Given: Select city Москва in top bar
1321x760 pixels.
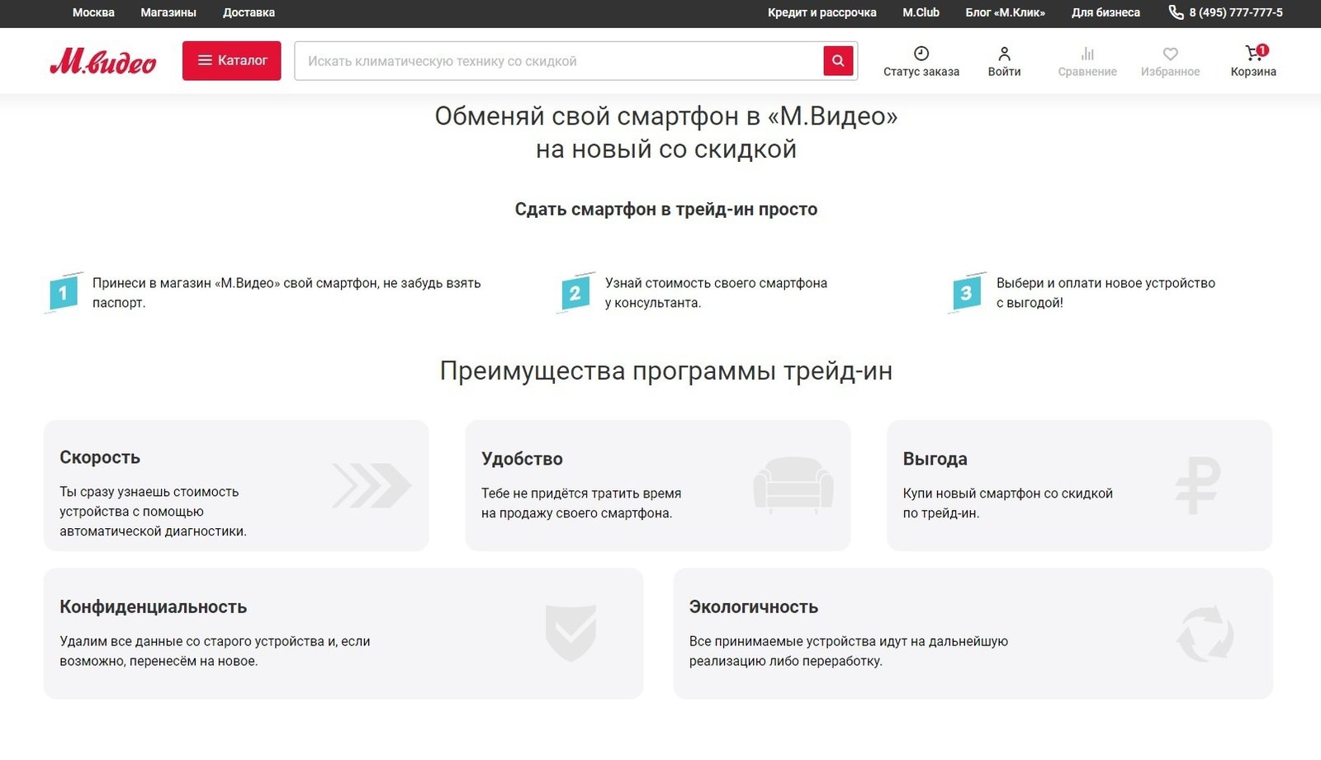Looking at the screenshot, I should coord(93,12).
